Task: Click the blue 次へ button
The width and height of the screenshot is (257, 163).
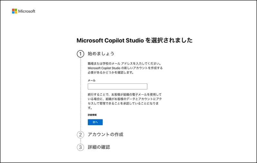Action: (95, 122)
